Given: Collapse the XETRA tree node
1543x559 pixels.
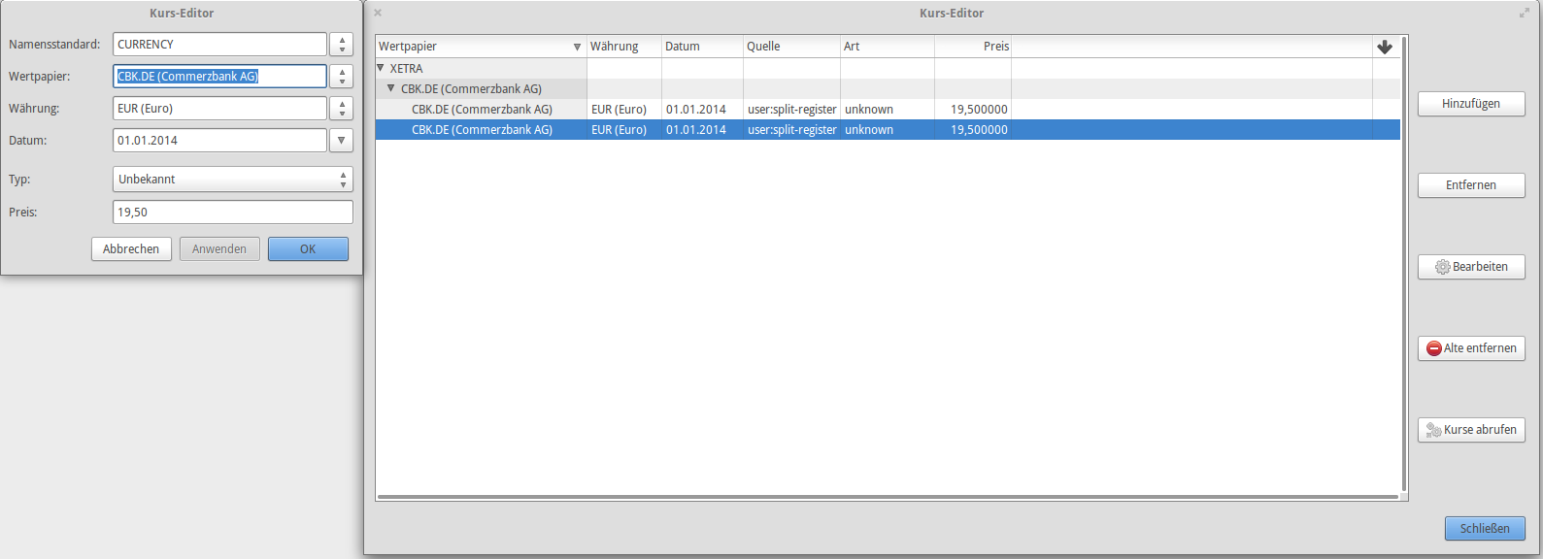Looking at the screenshot, I should (381, 68).
